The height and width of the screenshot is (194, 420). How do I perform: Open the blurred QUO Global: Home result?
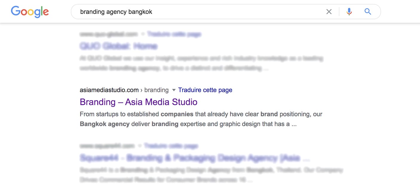[119, 46]
